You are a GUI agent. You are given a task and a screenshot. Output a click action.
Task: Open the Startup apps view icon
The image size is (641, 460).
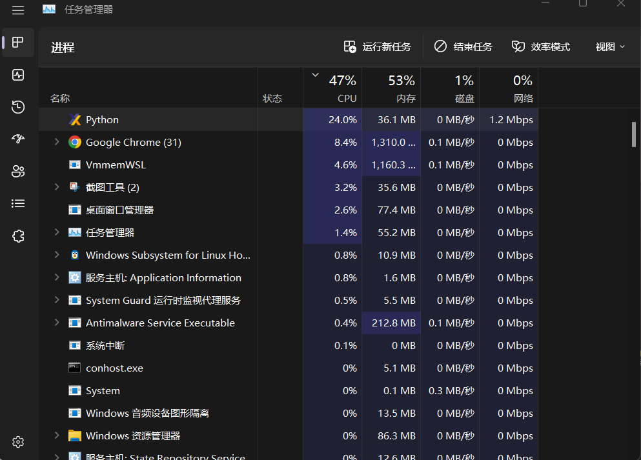[x=17, y=139]
